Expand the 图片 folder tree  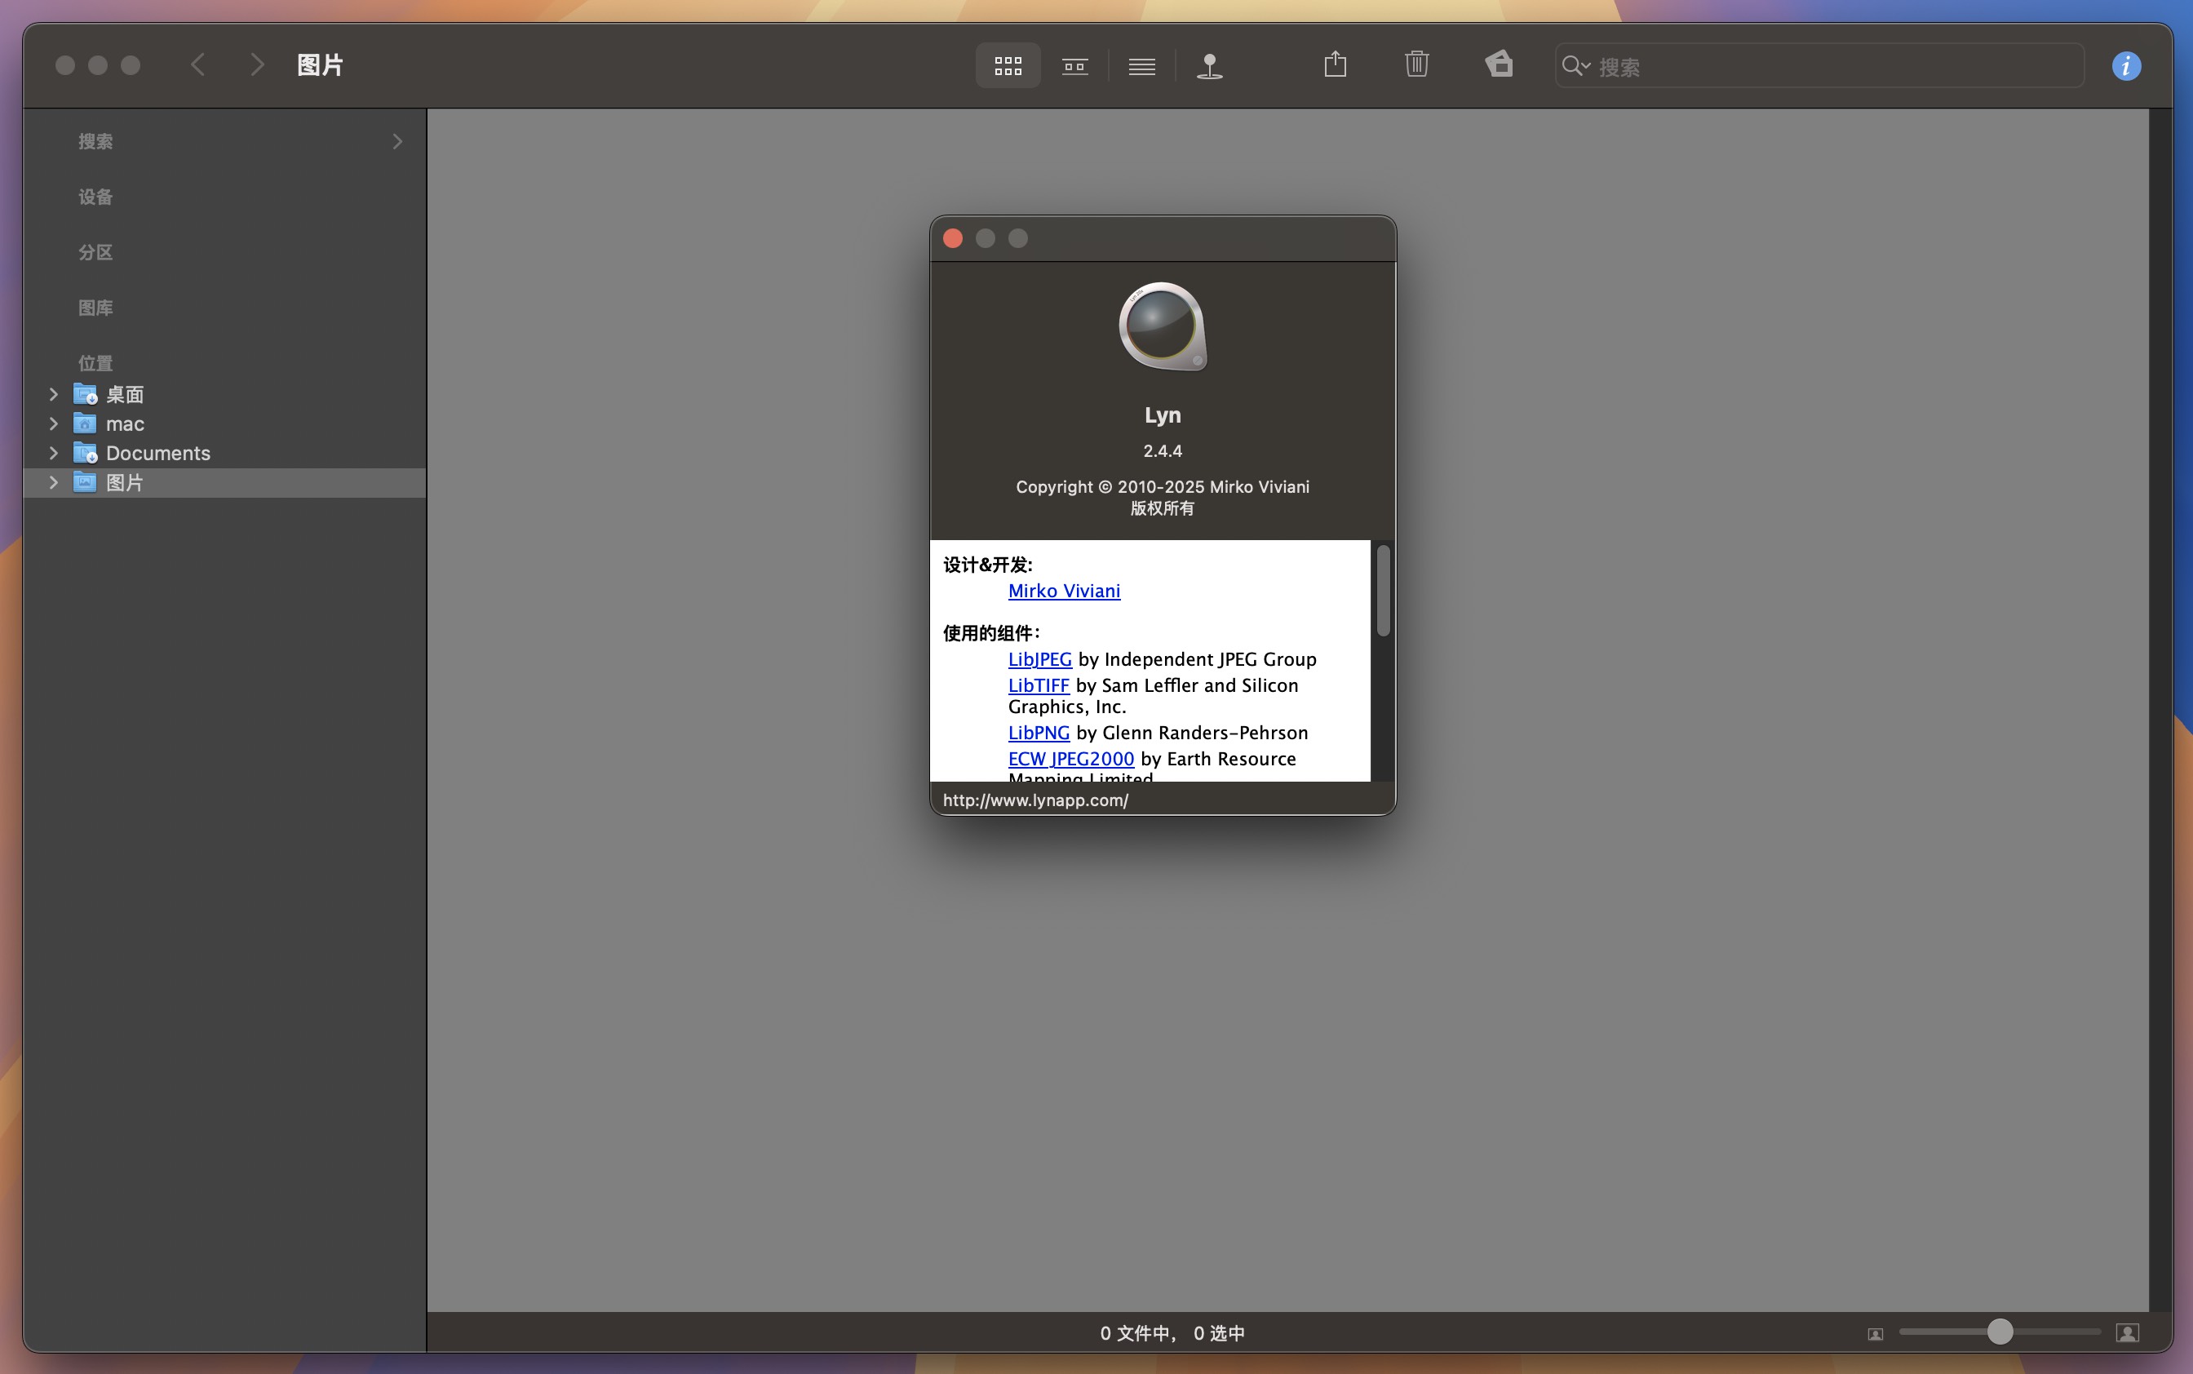[x=53, y=482]
